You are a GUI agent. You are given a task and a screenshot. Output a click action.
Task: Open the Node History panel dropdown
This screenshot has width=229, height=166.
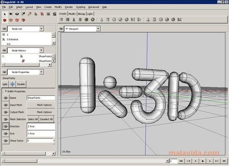[41, 50]
